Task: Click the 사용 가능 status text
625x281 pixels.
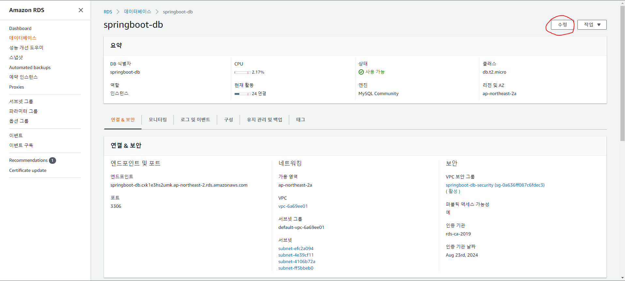Action: [375, 72]
